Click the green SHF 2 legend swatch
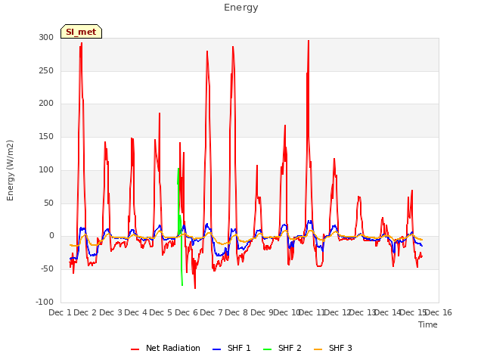The height and width of the screenshot is (363, 484). tap(267, 349)
